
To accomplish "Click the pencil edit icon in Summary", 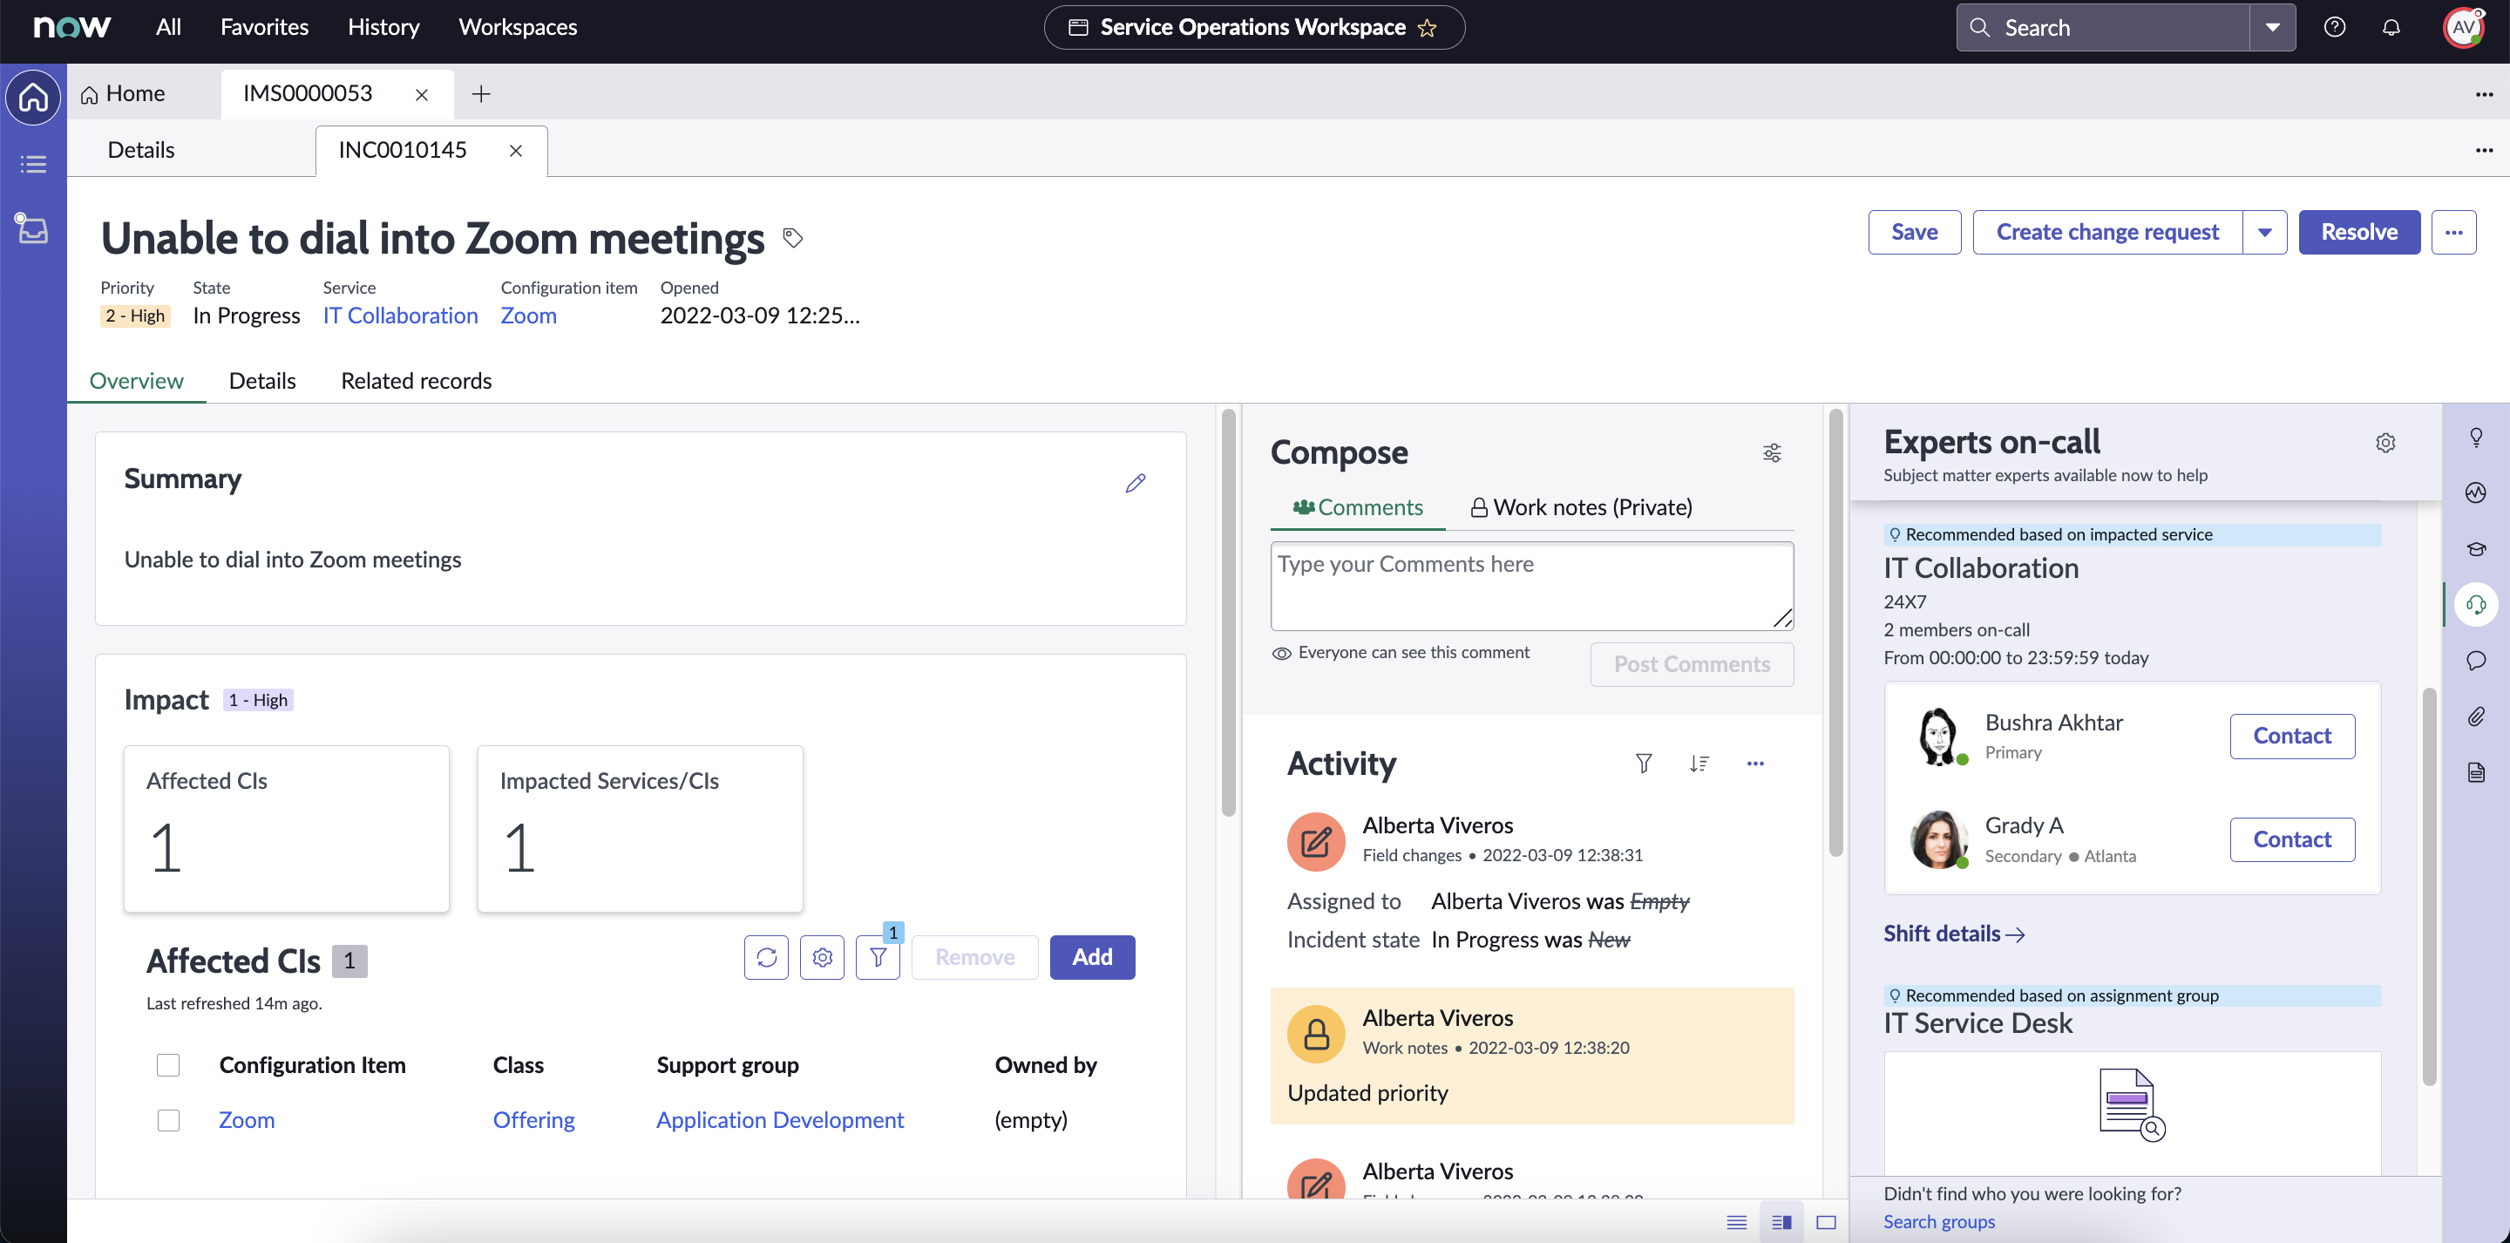I will point(1135,483).
